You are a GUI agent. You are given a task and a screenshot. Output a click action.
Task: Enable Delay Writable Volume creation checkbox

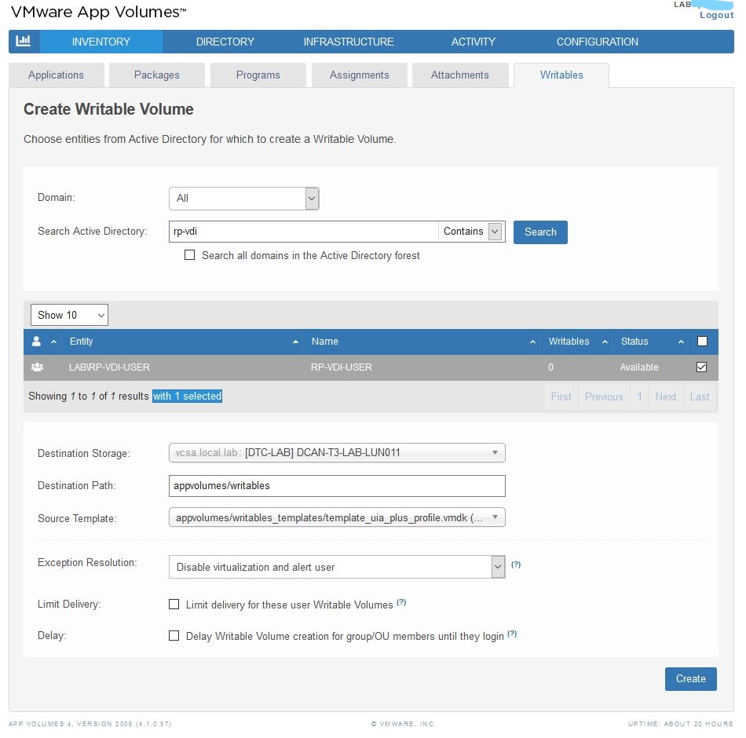[x=174, y=636]
